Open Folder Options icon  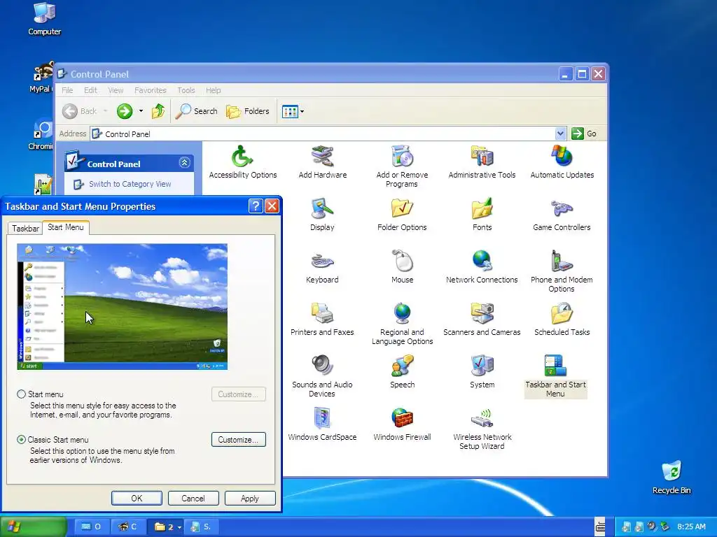click(x=402, y=215)
